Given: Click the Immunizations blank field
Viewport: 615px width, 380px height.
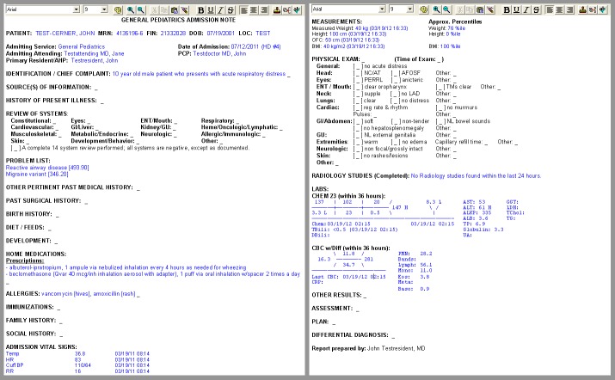Looking at the screenshot, I should [58, 308].
